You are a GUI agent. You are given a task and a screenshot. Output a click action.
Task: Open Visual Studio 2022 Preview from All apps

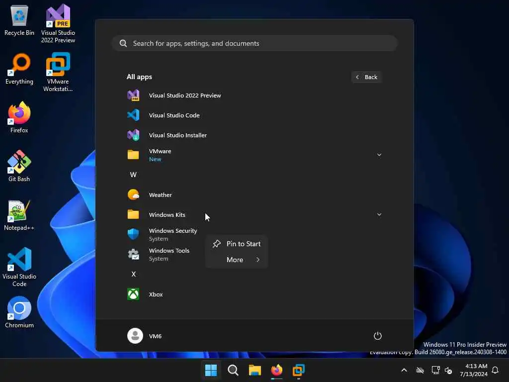click(254, 95)
